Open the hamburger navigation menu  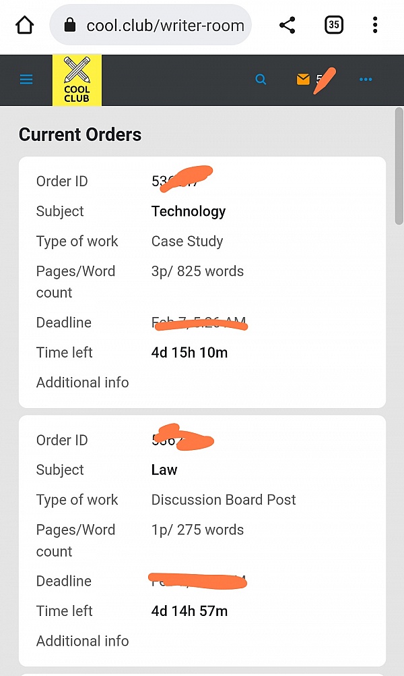[26, 80]
